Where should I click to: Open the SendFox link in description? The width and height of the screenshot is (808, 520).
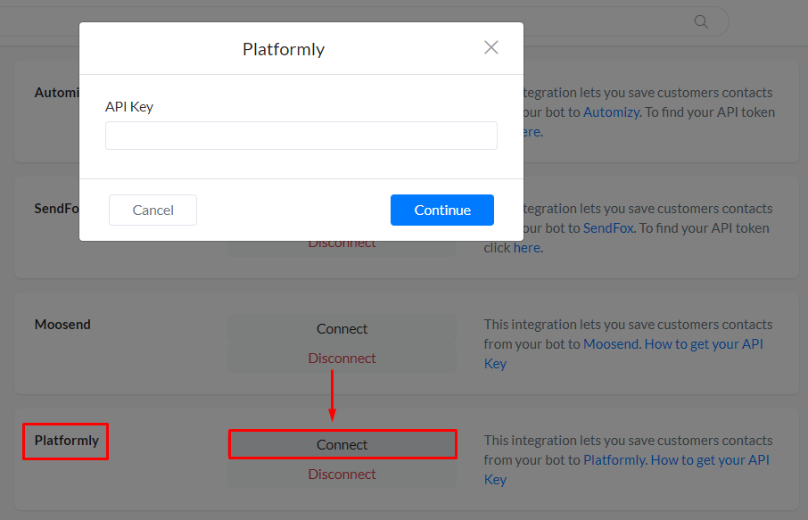tap(608, 228)
